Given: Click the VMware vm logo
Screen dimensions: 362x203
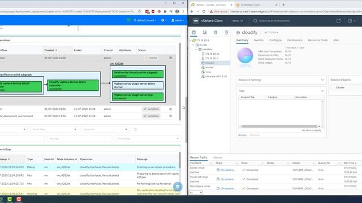Looking at the screenshot, I should click(x=196, y=21).
